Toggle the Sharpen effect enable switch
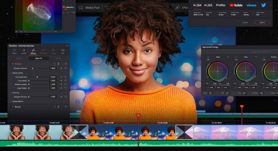The height and width of the screenshot is (151, 278). [12, 64]
